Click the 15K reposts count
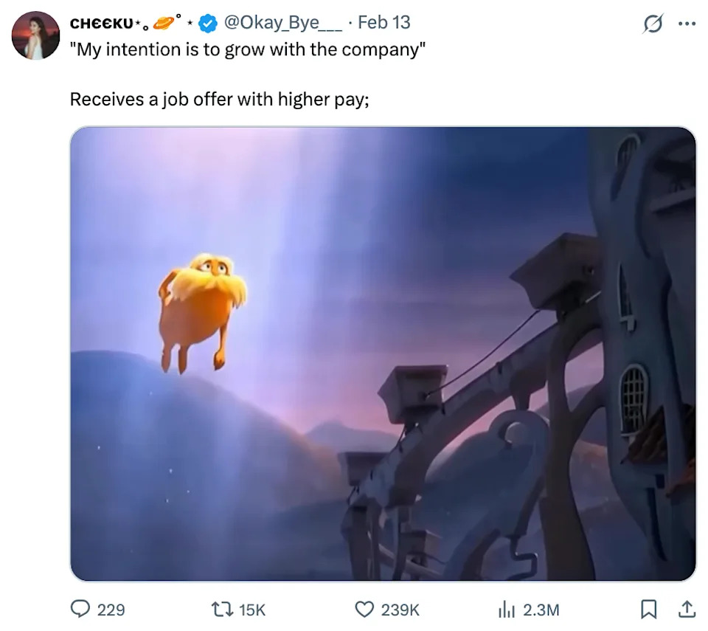The width and height of the screenshot is (708, 631). tap(252, 610)
